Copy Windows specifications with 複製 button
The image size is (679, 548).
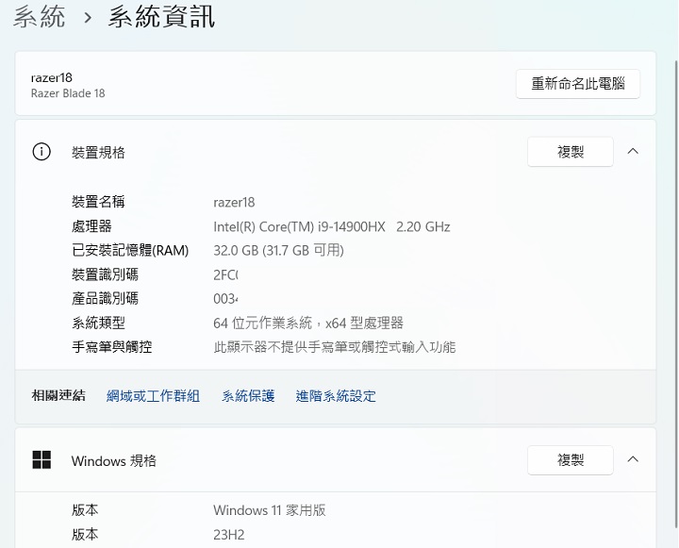point(571,459)
